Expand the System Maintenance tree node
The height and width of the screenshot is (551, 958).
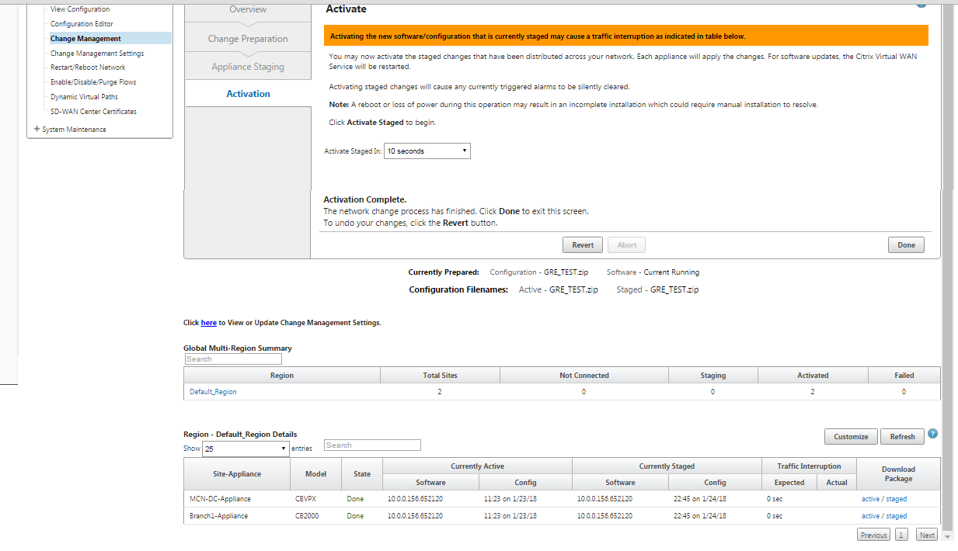(37, 130)
